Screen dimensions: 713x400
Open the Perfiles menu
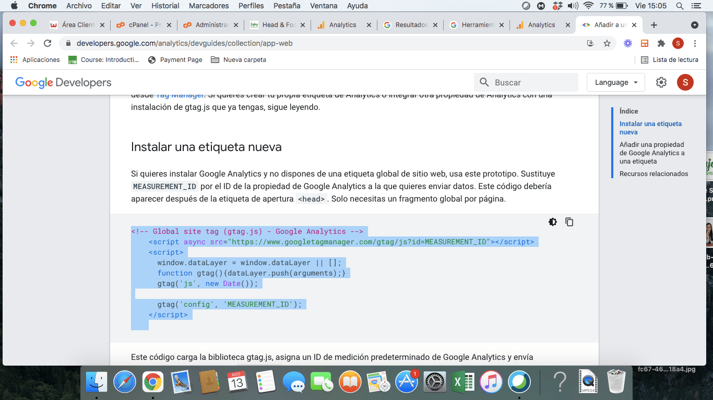(251, 6)
